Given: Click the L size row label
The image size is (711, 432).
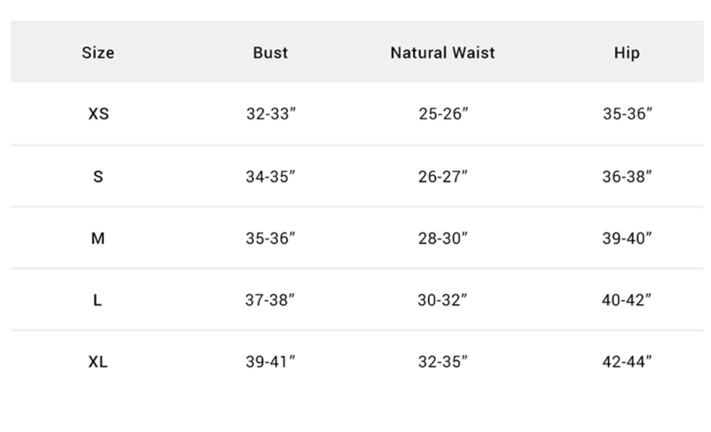Looking at the screenshot, I should (97, 300).
